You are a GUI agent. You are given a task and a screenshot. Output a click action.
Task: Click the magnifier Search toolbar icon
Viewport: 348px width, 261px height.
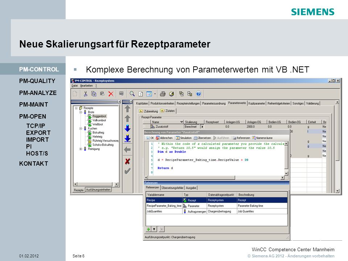point(132,94)
